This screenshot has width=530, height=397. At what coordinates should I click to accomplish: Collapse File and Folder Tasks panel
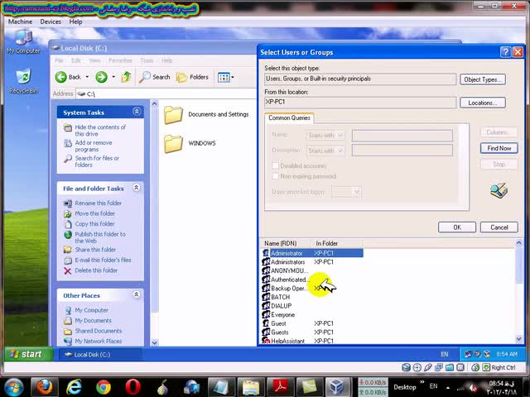point(136,188)
